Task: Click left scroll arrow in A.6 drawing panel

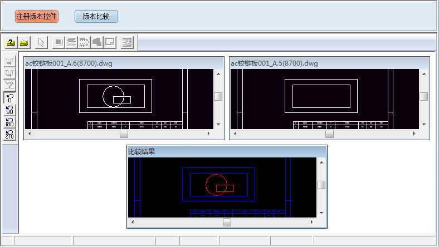Action: pos(30,134)
